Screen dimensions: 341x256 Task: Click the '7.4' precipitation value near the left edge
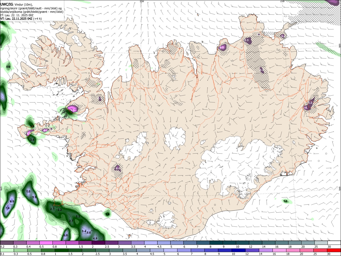click(7, 208)
